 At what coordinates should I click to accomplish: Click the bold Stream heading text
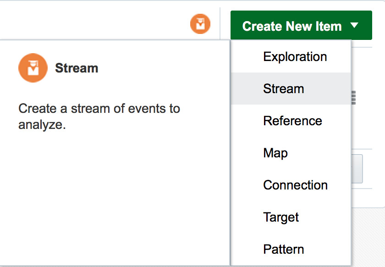(77, 68)
